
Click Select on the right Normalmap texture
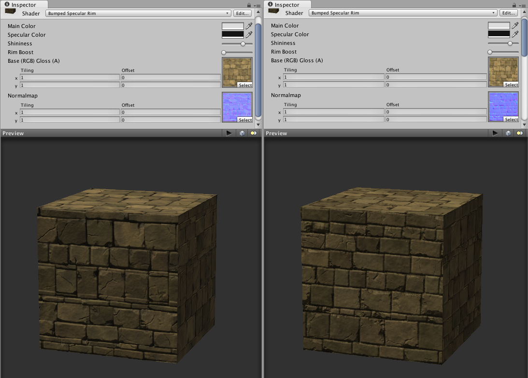pyautogui.click(x=511, y=120)
